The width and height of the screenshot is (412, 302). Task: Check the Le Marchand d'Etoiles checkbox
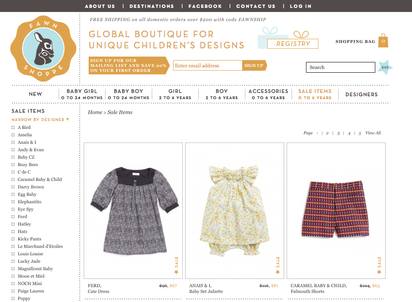pos(13,247)
